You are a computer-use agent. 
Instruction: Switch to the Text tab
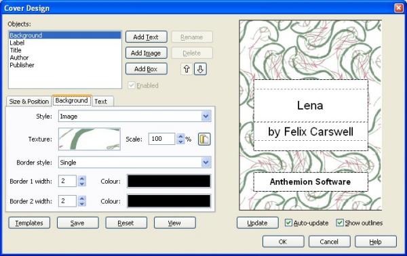coord(100,102)
